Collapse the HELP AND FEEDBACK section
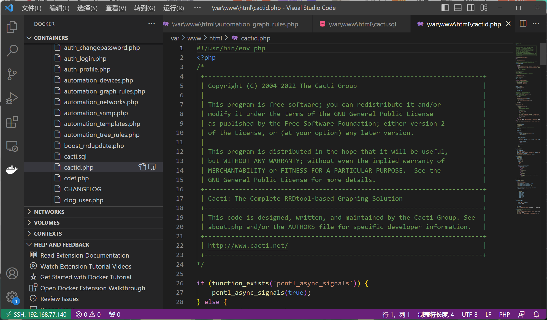Viewport: 547px width, 320px height. tap(61, 245)
